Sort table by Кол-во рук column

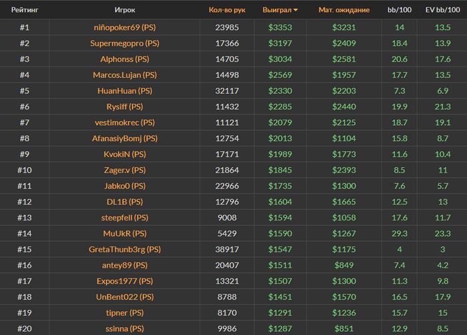227,11
